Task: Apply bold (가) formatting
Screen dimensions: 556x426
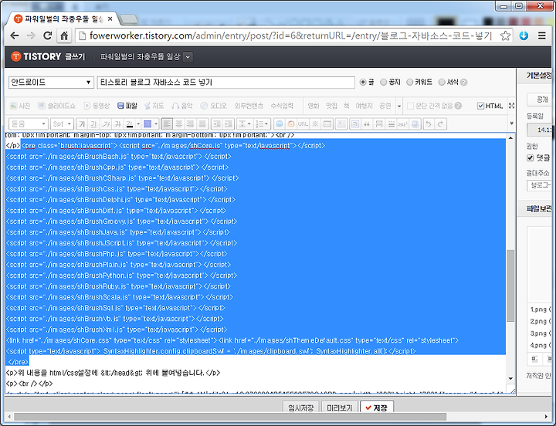Action: (82, 124)
